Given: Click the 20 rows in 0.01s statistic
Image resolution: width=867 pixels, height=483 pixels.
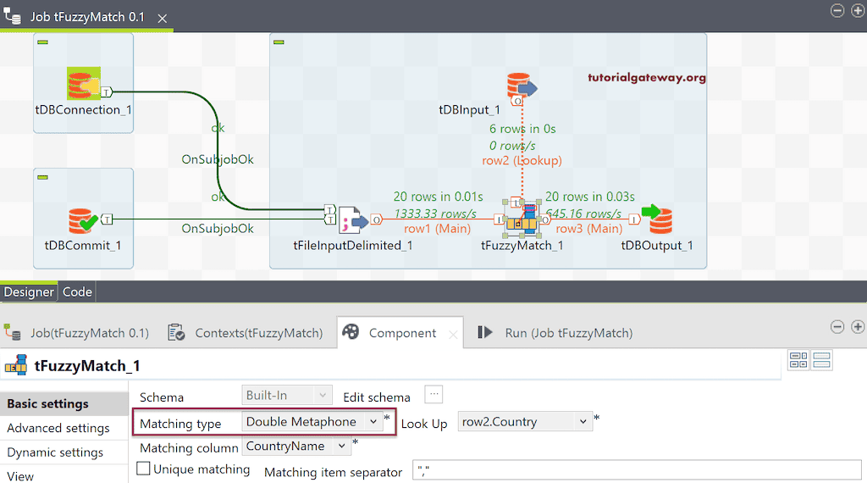Looking at the screenshot, I should [439, 197].
